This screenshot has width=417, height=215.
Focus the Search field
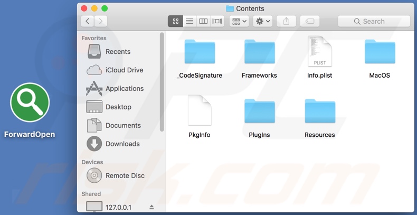click(374, 21)
